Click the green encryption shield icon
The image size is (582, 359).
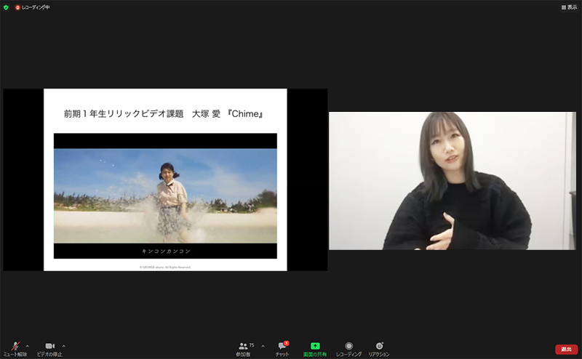pyautogui.click(x=7, y=7)
